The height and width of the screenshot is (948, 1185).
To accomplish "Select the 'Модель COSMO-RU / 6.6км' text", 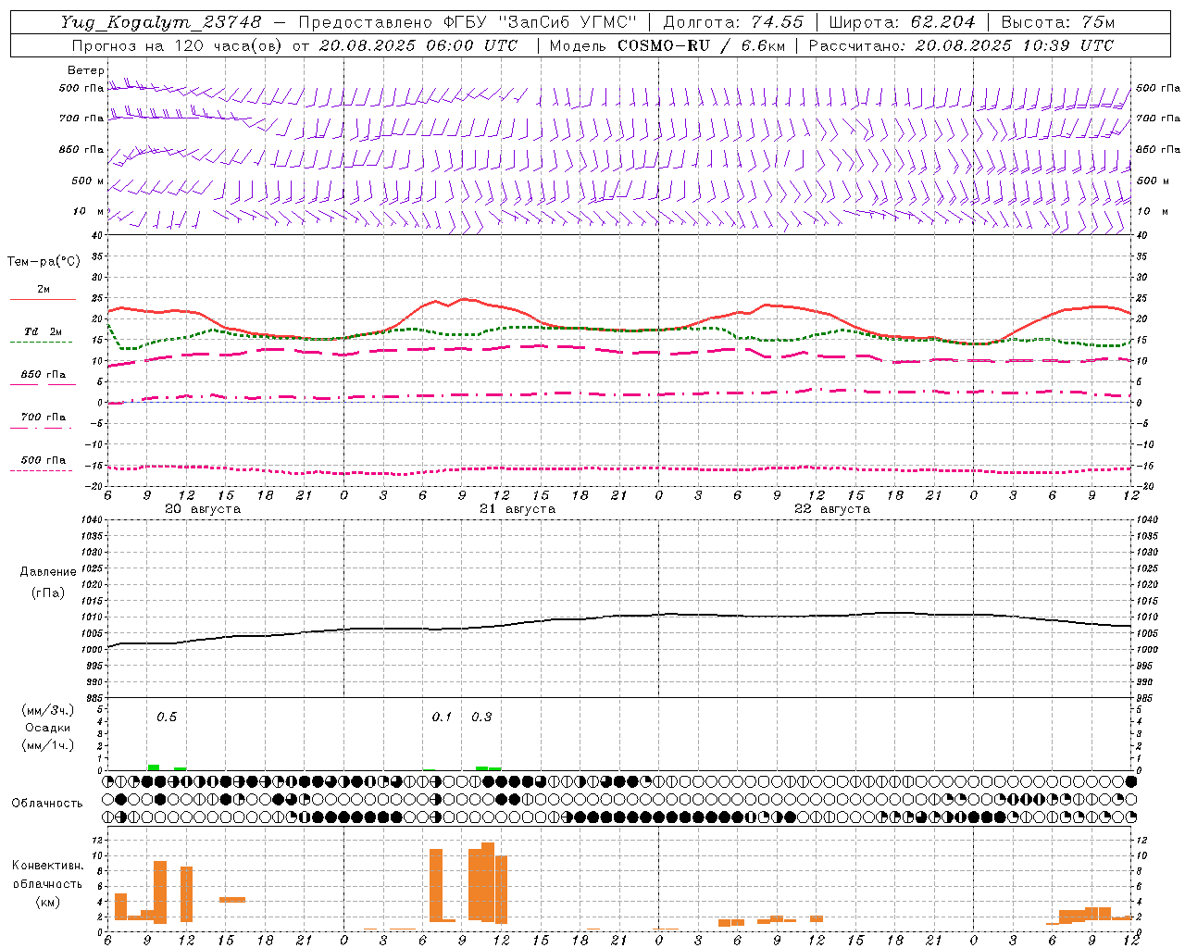I will (x=667, y=45).
